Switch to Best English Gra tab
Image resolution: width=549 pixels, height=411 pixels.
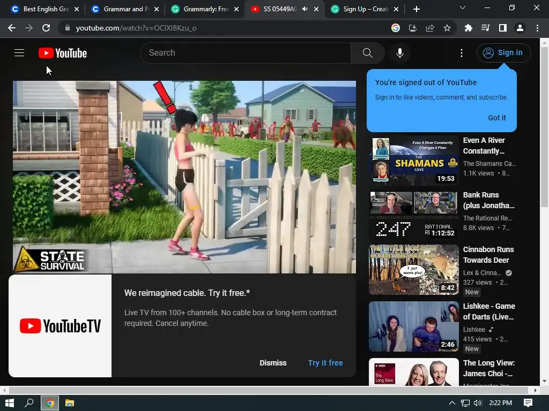point(44,9)
